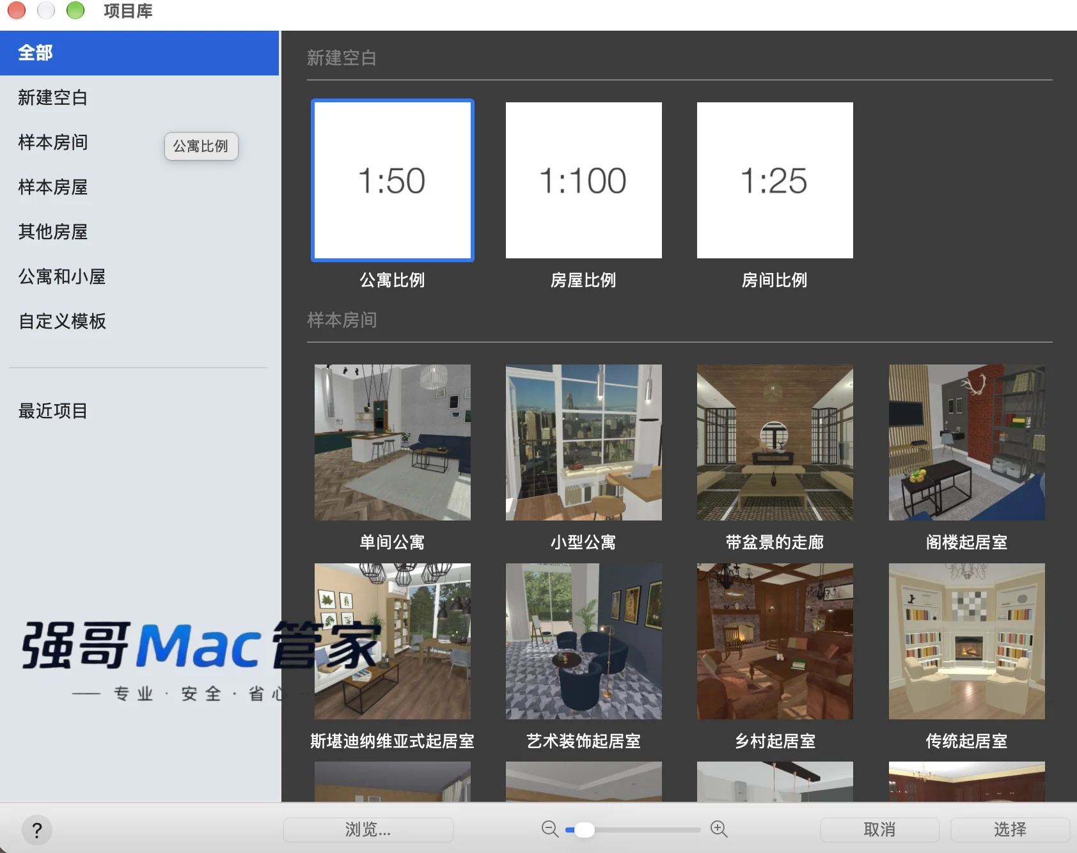The height and width of the screenshot is (853, 1077).
Task: Click the 取消 button
Action: (879, 830)
